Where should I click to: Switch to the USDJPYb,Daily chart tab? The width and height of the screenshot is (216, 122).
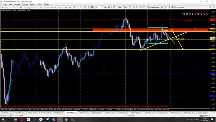pyautogui.click(x=110, y=113)
